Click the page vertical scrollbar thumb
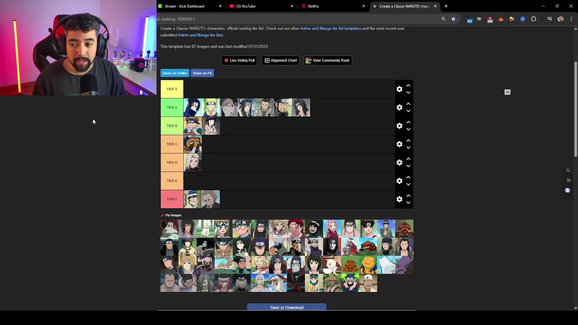Screen dimensions: 578x325 point(575,110)
